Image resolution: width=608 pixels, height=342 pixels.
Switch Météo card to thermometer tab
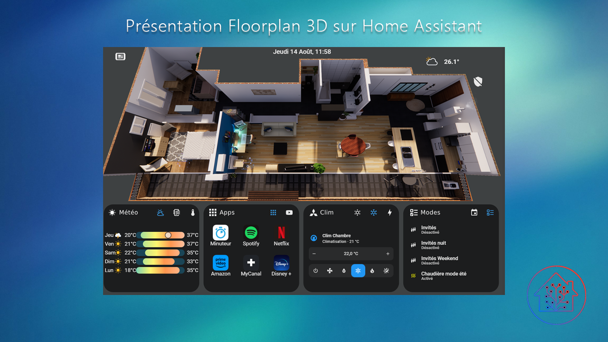193,213
